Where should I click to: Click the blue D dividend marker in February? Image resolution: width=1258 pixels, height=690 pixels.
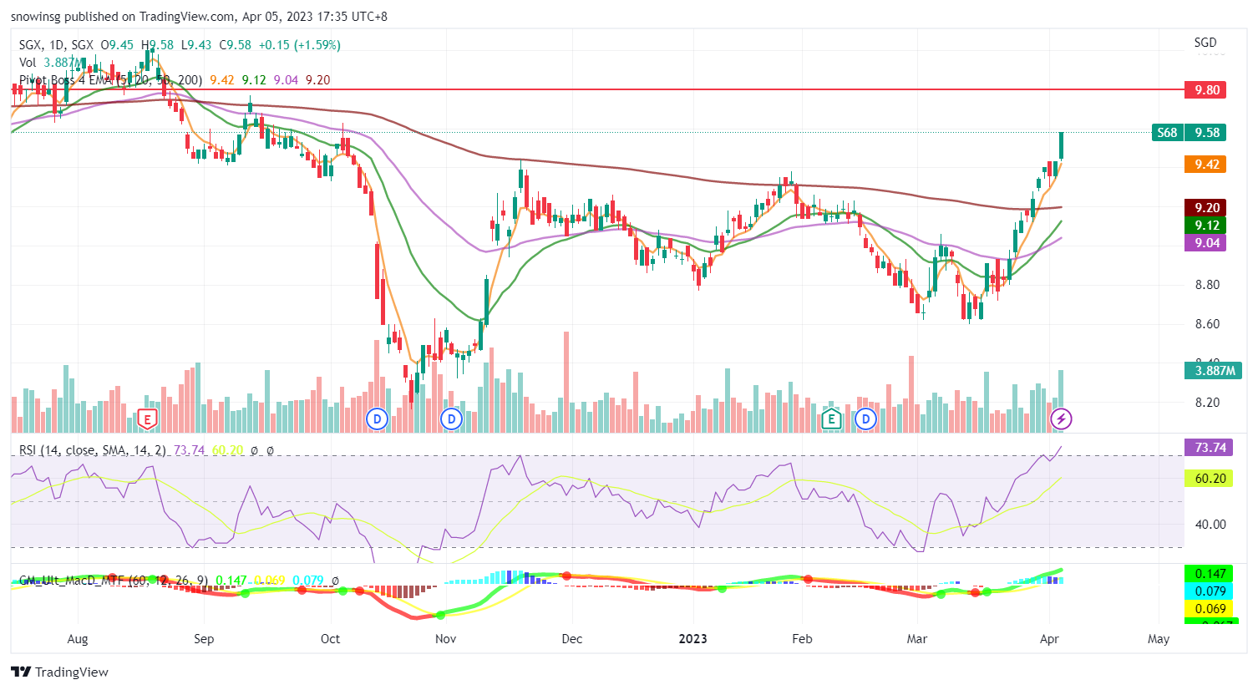click(866, 419)
